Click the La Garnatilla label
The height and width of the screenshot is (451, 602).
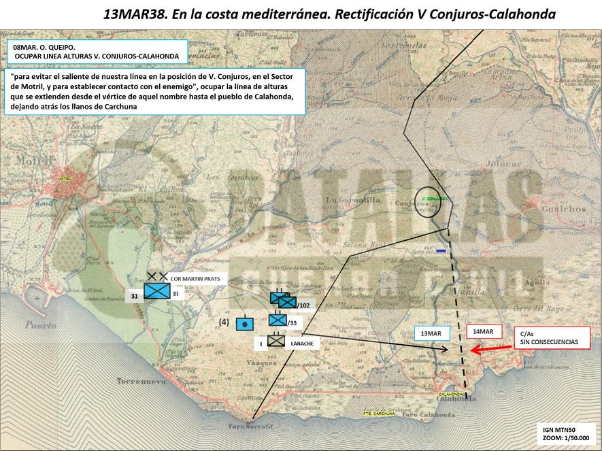pyautogui.click(x=354, y=199)
